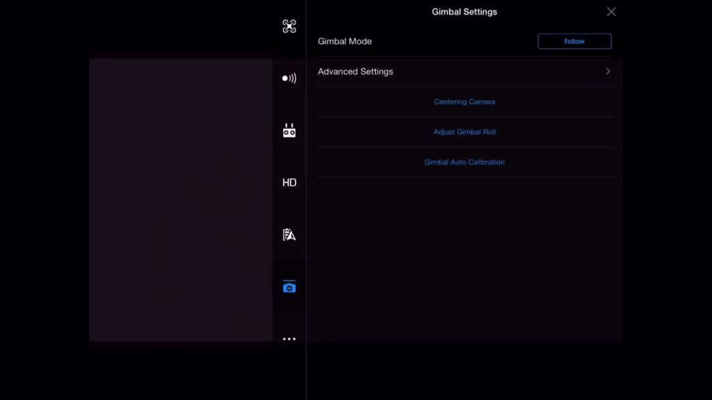
Task: Change Gimbal Mode via Follow dropdown
Action: click(x=574, y=41)
